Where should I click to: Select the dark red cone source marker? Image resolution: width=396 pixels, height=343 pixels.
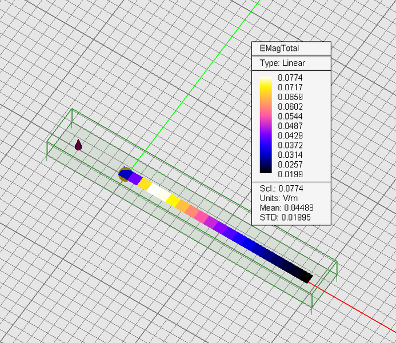pos(78,145)
